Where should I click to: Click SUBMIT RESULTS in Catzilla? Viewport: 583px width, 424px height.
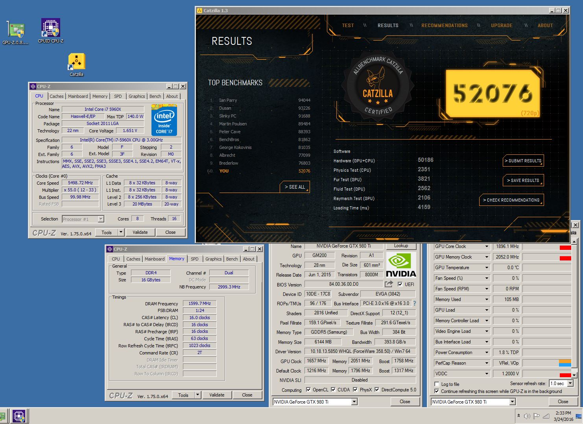(523, 161)
